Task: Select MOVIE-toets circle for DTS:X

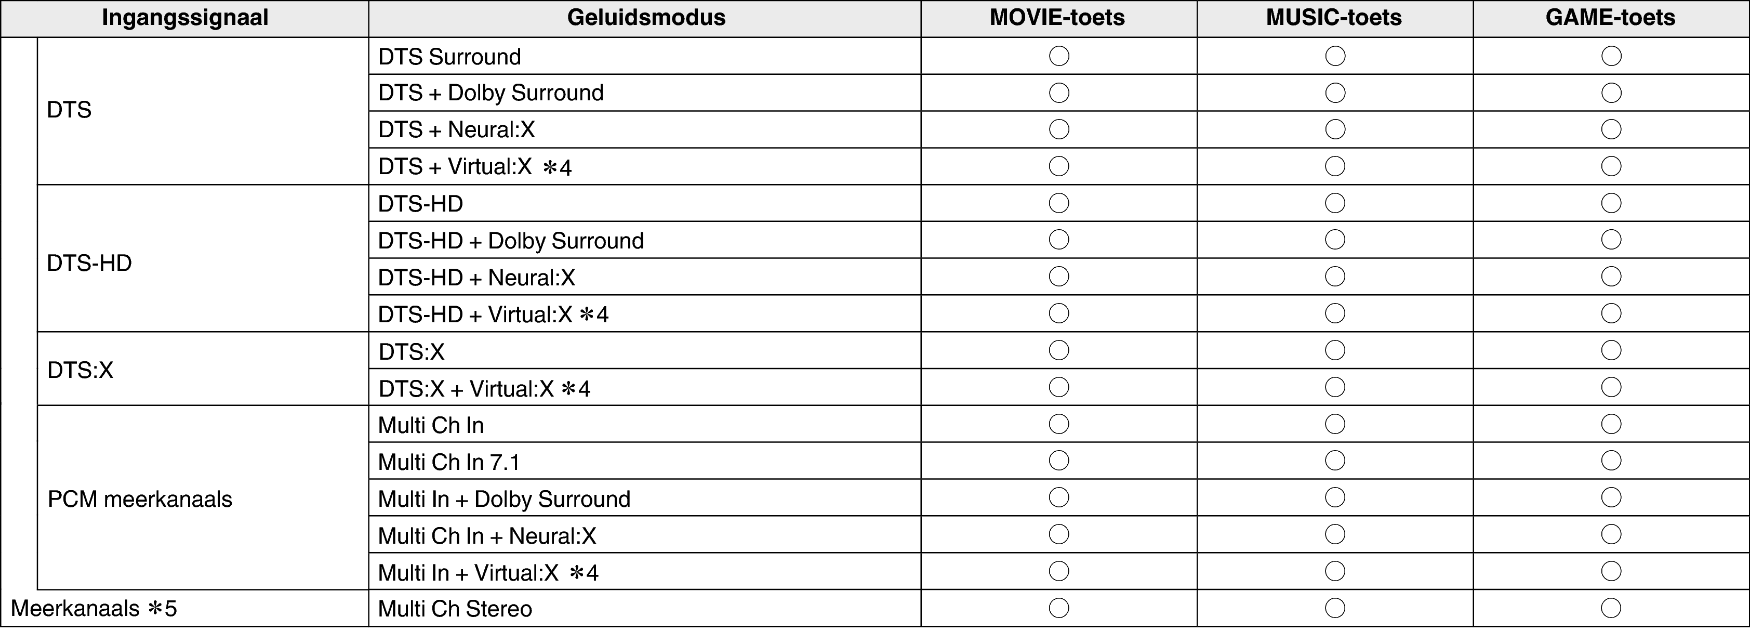Action: (x=1058, y=350)
